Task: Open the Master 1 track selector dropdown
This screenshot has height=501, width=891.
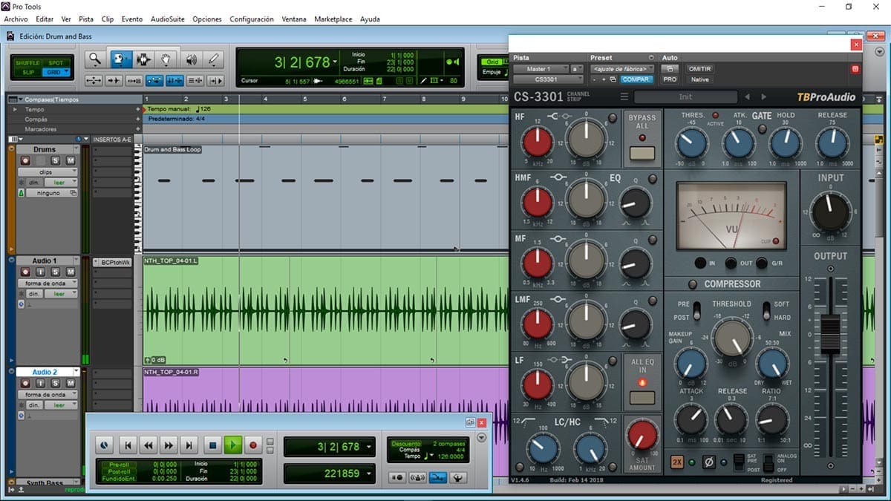Action: (541, 69)
